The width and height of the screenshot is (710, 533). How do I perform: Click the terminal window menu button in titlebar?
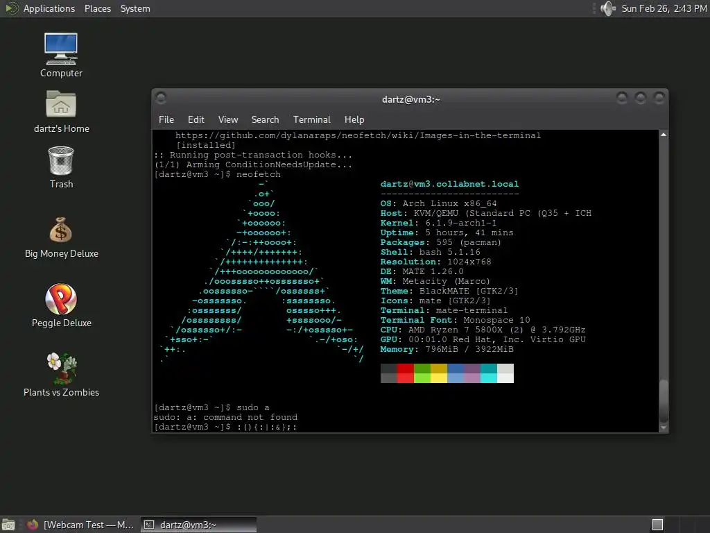(161, 98)
